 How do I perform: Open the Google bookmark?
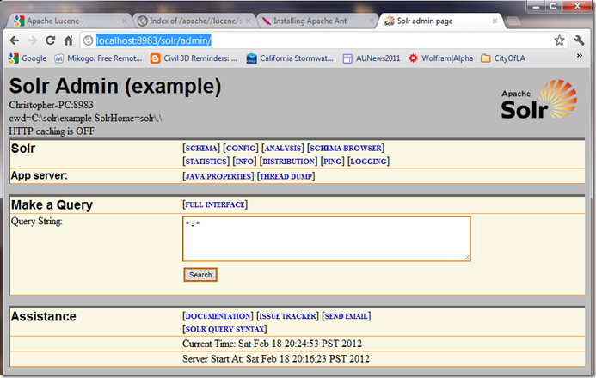tap(28, 58)
